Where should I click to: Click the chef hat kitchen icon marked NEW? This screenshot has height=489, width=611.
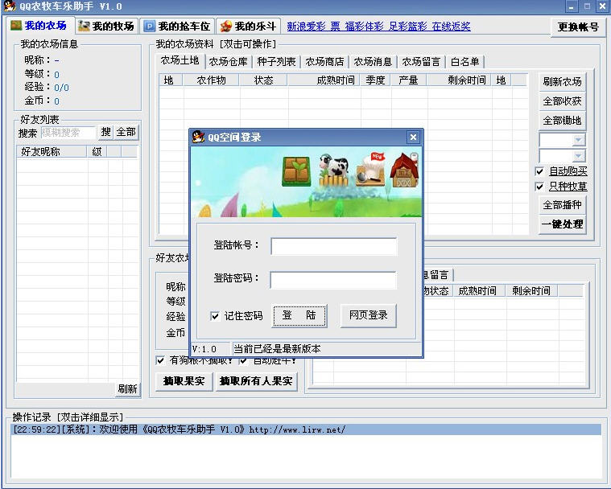(x=370, y=169)
